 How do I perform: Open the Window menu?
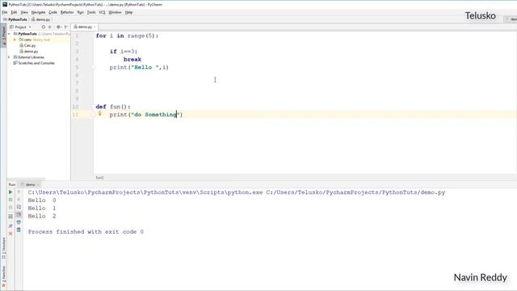click(x=115, y=12)
